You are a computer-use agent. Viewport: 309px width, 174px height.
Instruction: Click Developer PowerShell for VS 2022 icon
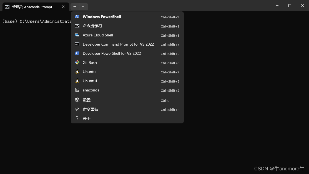(77, 53)
